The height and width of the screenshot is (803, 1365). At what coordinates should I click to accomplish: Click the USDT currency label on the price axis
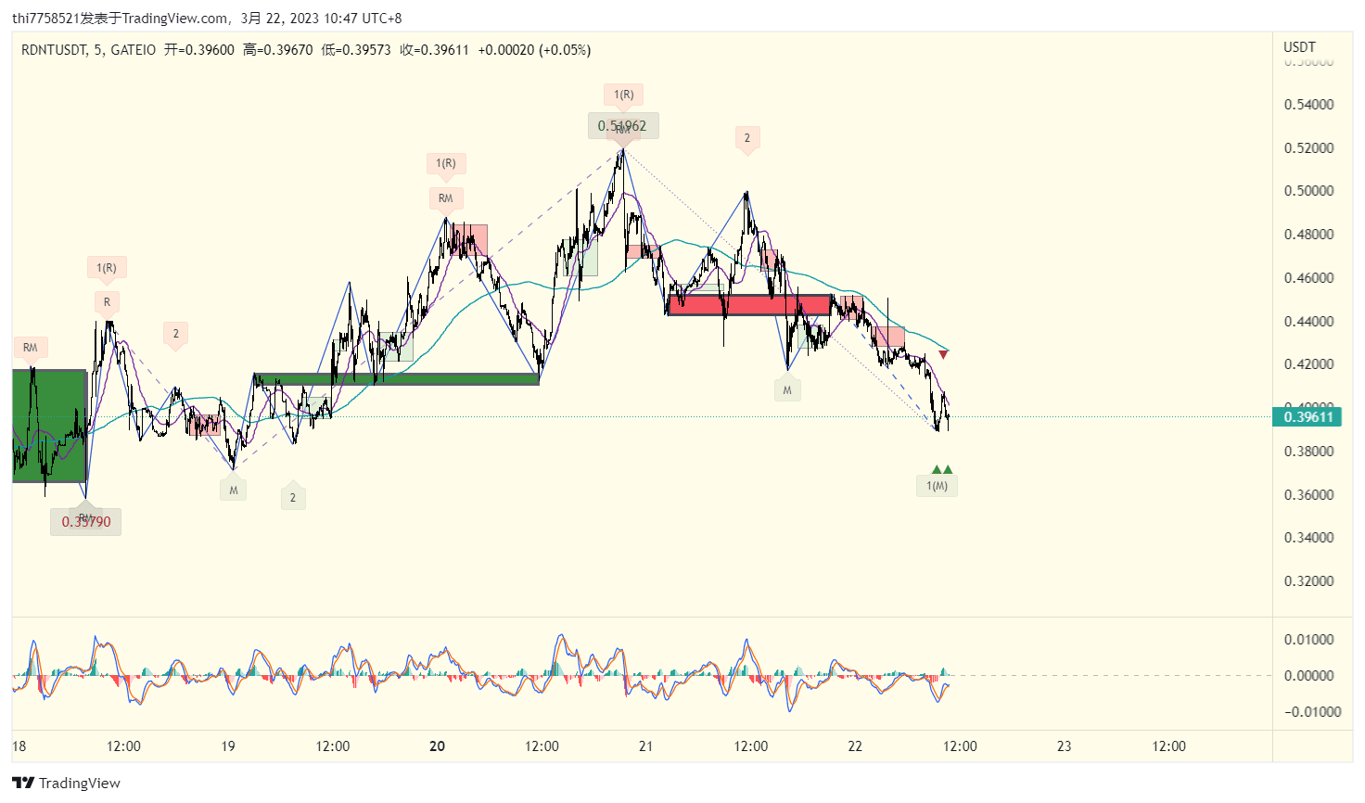pos(1299,47)
